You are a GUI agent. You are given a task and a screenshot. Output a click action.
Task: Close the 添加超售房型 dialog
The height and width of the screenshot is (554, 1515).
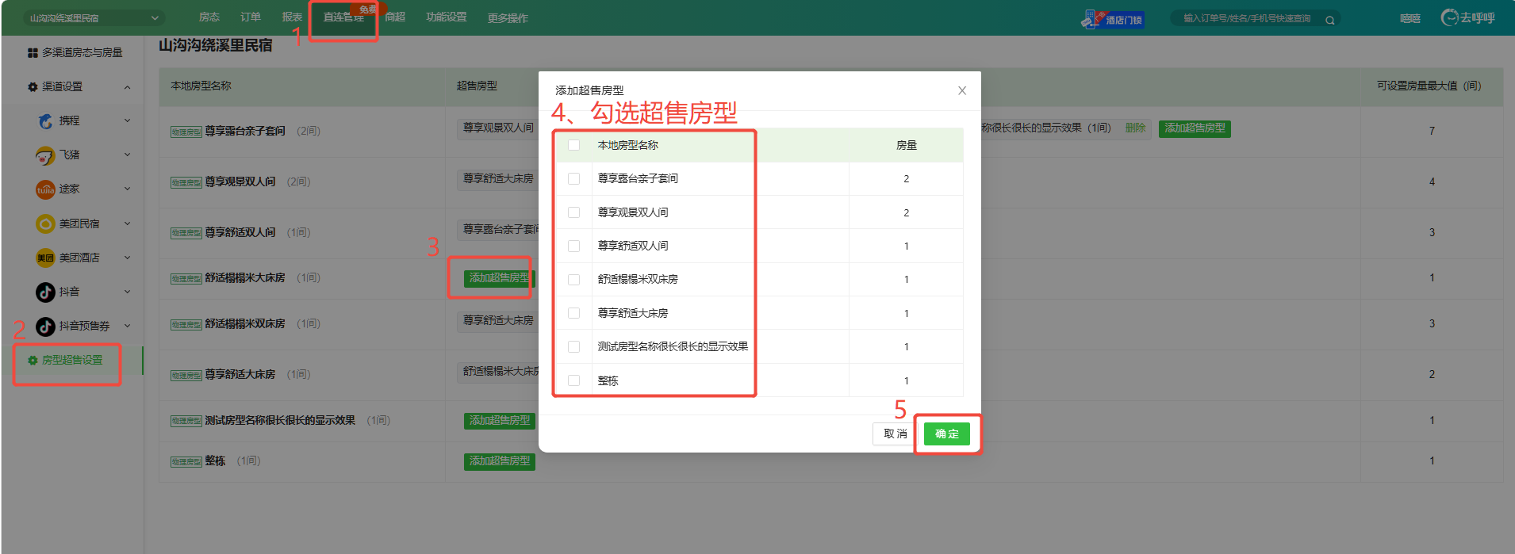coord(962,90)
